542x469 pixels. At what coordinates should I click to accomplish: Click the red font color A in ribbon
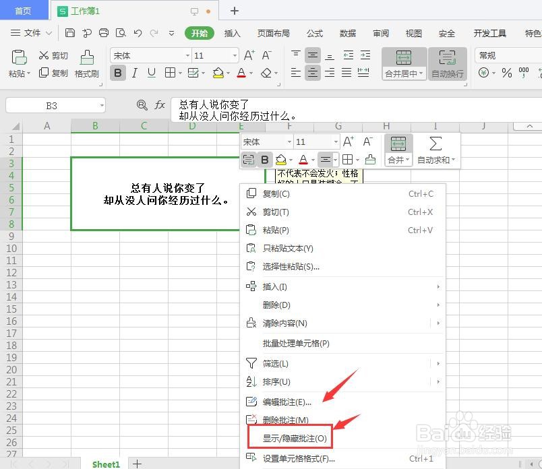[241, 73]
